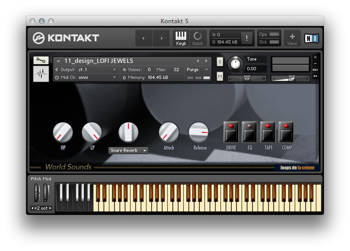Click the Max voices value 32

[x=176, y=70]
